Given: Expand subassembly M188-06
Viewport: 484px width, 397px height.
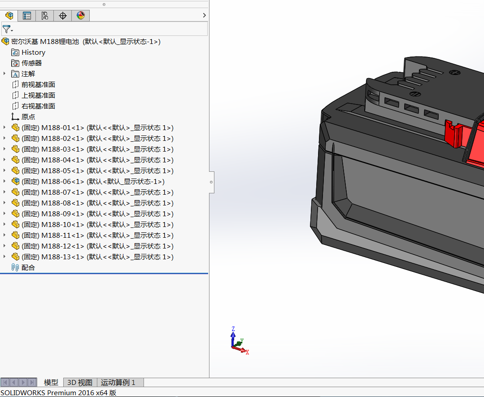Looking at the screenshot, I should tap(4, 182).
